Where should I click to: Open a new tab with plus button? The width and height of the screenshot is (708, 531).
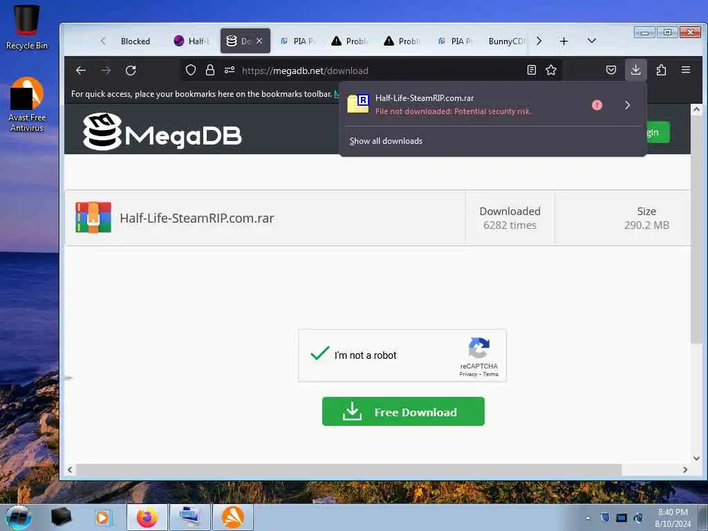click(563, 41)
